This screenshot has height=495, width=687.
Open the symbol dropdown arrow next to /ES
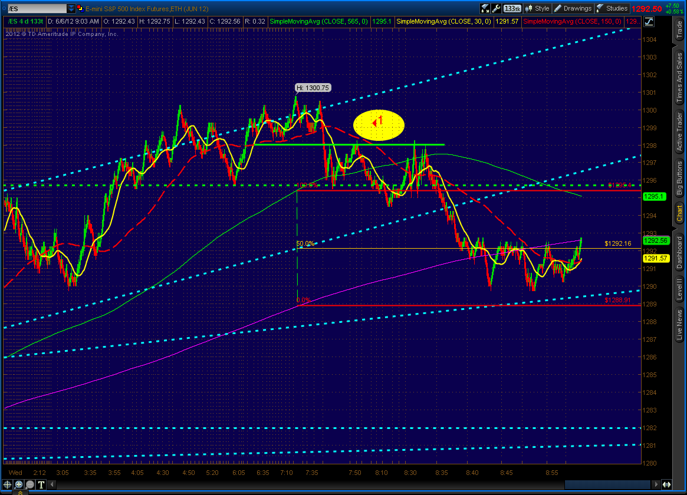coord(71,8)
